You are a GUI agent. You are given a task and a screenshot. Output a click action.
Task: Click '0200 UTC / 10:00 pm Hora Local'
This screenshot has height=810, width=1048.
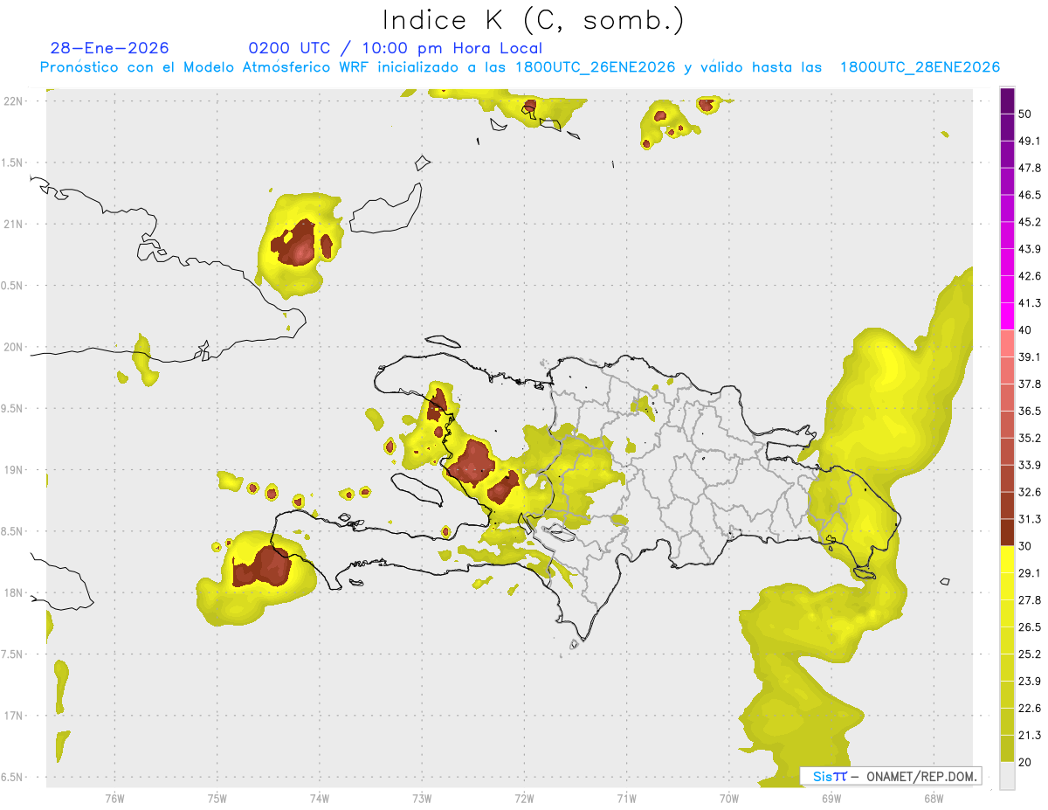point(396,48)
